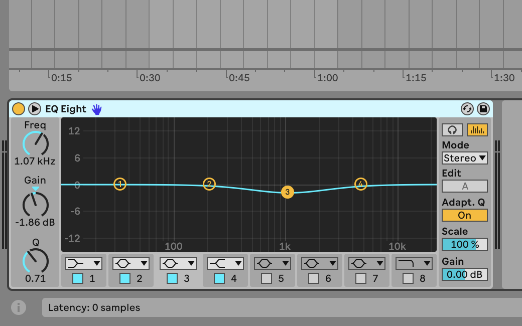522x326 pixels.
Task: Click the band 7 bell shape icon
Action: [x=359, y=263]
